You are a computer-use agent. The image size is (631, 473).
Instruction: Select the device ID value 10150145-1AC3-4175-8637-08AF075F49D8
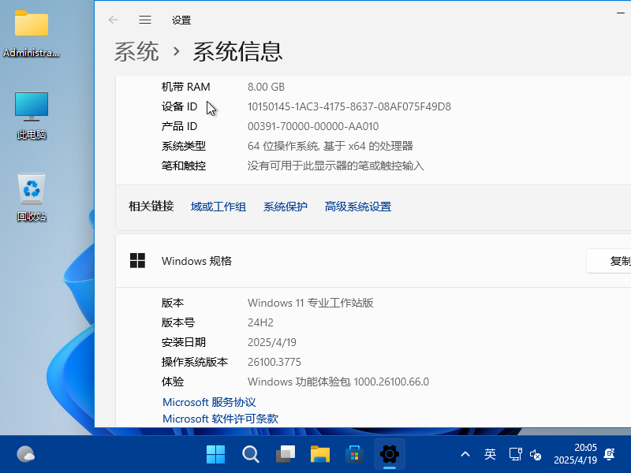(x=349, y=106)
